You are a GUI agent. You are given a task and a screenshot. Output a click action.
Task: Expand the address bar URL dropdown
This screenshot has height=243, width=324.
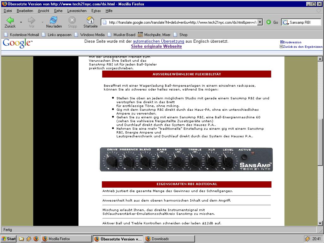coord(260,22)
